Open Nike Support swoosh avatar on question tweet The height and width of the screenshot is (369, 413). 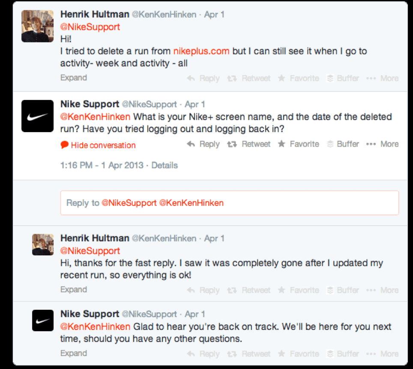(x=37, y=116)
